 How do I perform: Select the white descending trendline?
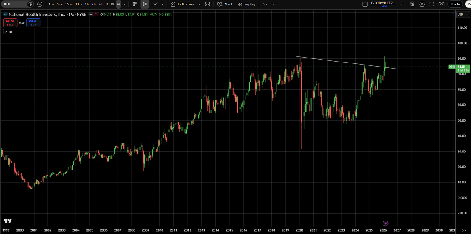point(345,63)
